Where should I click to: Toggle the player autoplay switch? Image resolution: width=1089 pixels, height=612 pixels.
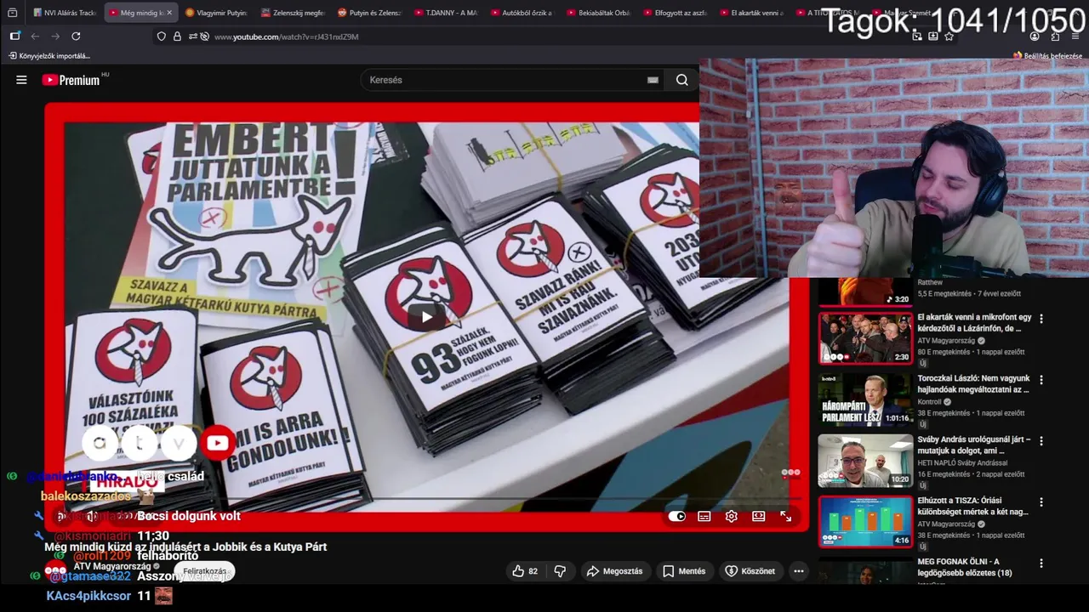(677, 516)
